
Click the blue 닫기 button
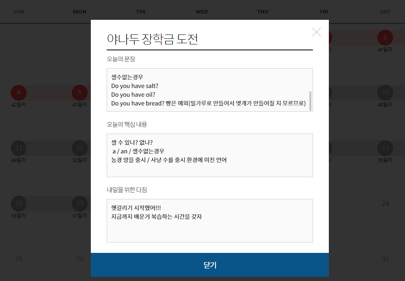[x=210, y=265]
